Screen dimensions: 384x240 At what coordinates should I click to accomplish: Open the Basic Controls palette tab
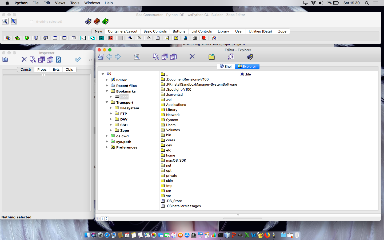155,31
